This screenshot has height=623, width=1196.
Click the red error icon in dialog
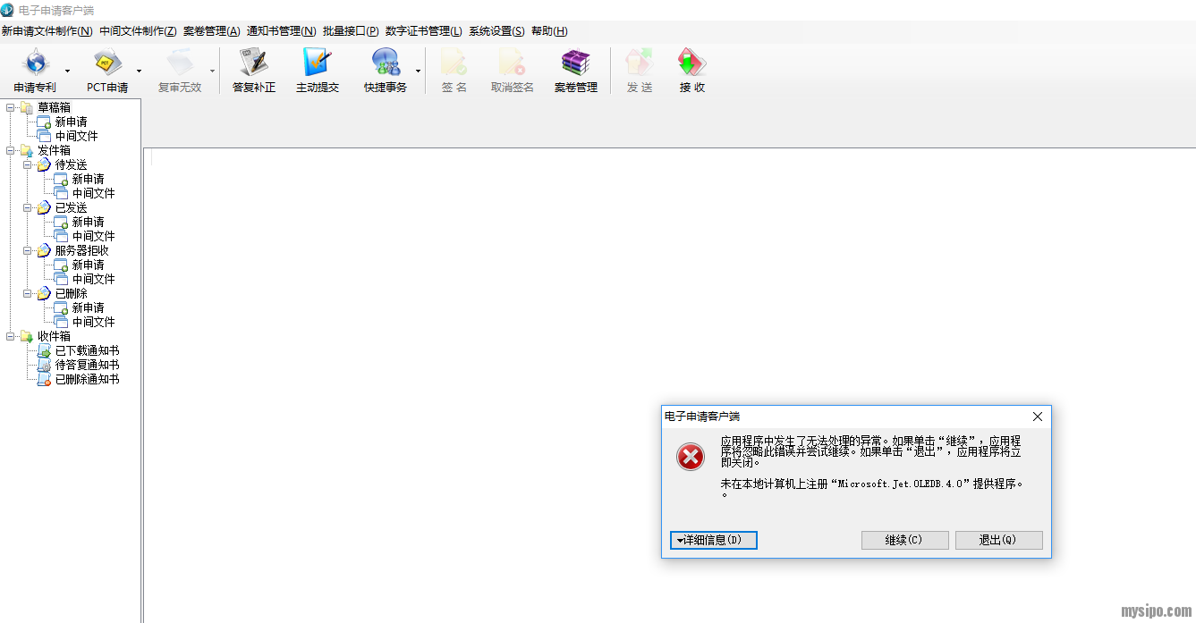[x=690, y=458]
